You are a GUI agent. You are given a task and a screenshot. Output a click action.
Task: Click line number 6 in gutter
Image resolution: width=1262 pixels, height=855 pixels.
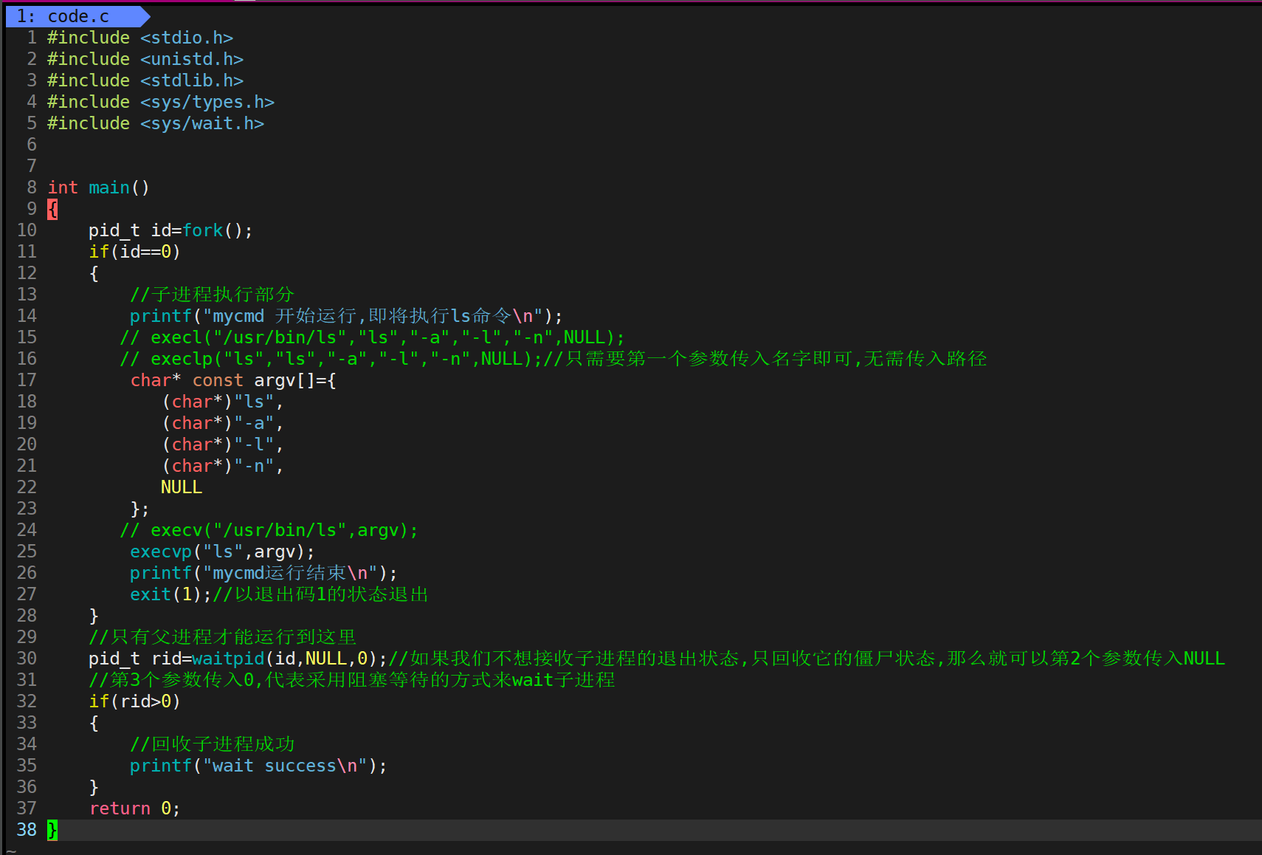click(32, 145)
